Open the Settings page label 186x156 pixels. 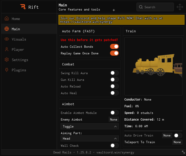[20, 60]
